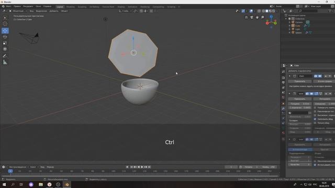The width and height of the screenshot is (335, 188).
Task: Open the 'Добавить' menu in viewport header
Action: (54, 11)
